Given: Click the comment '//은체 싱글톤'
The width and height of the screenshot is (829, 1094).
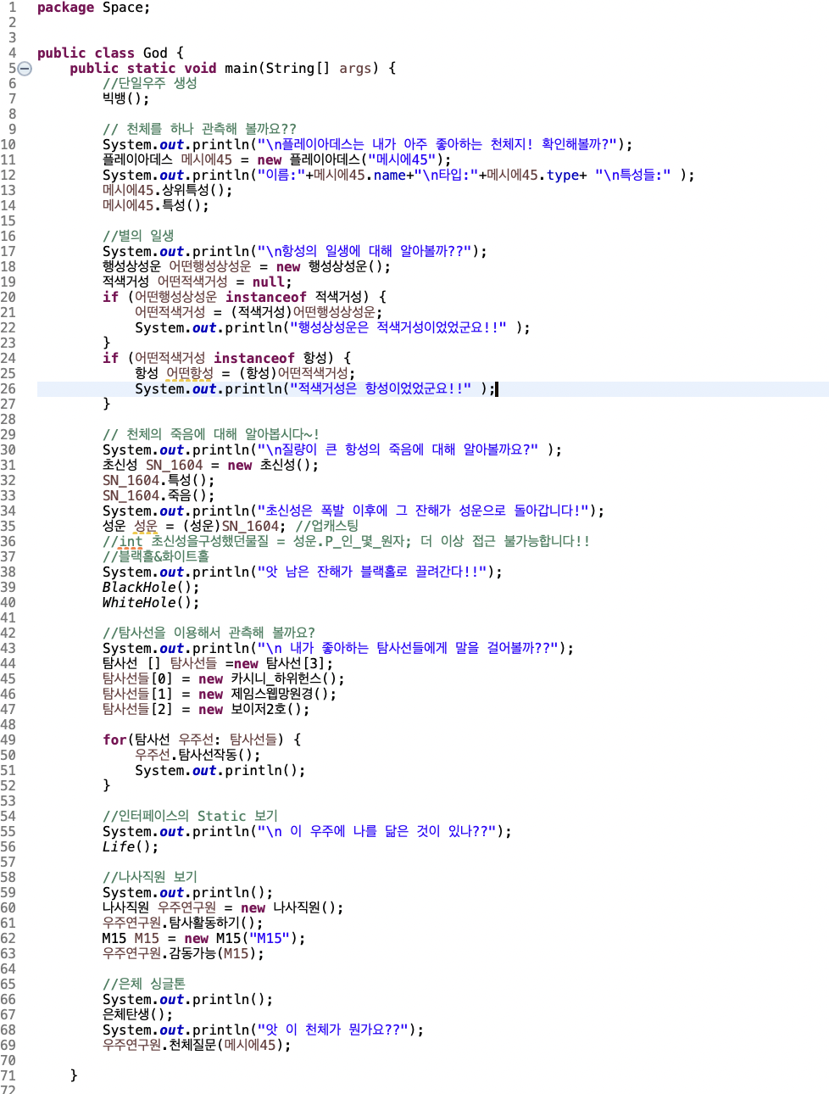Looking at the screenshot, I should (144, 985).
